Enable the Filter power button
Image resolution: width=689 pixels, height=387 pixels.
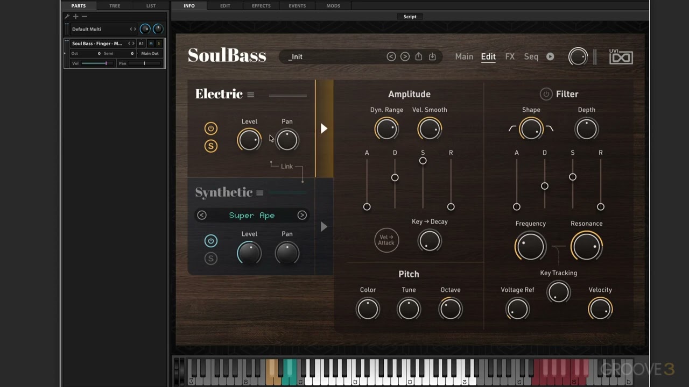[546, 94]
